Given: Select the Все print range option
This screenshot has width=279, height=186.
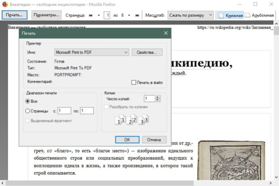Looking at the screenshot, I should [28, 101].
